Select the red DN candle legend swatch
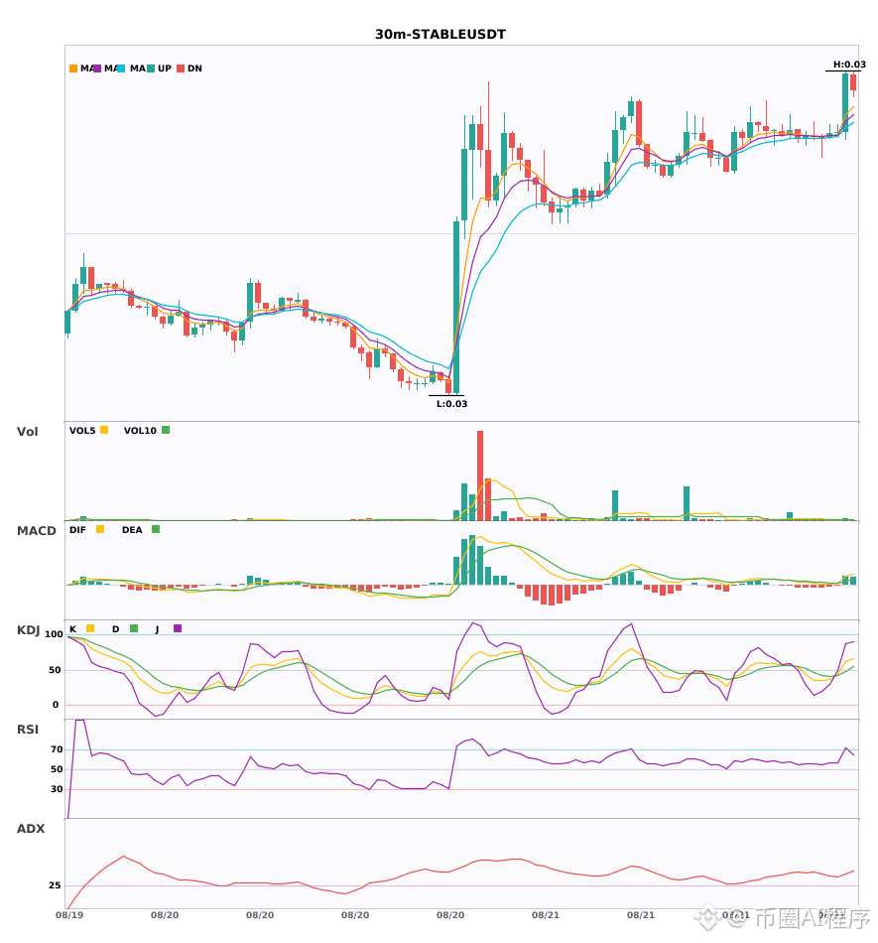The height and width of the screenshot is (943, 878). pyautogui.click(x=181, y=68)
